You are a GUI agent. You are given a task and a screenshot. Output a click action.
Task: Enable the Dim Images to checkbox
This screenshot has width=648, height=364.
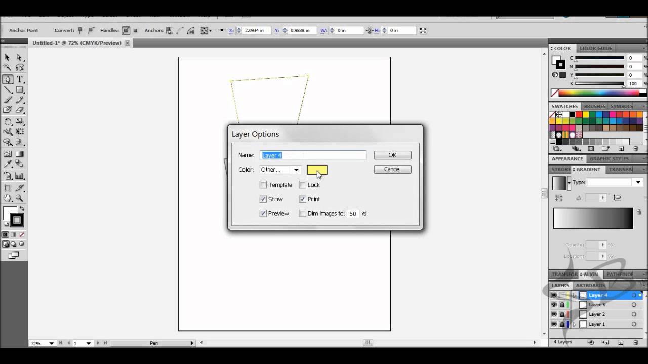coord(303,213)
